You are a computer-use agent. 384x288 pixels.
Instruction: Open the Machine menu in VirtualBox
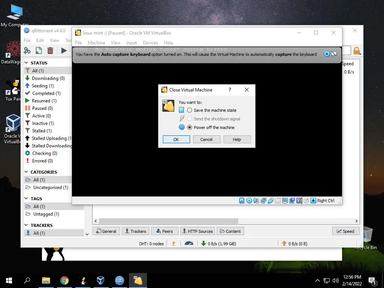pyautogui.click(x=96, y=43)
